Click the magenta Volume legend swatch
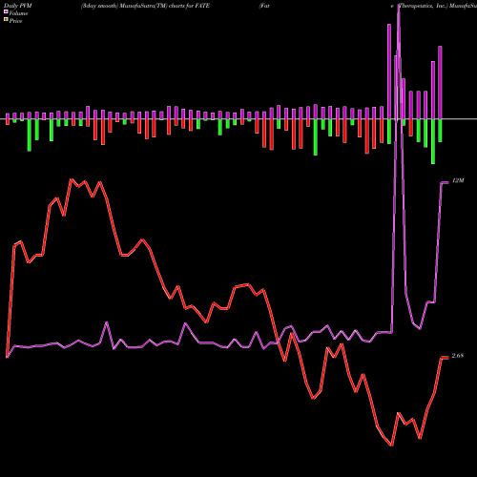Viewport: 477px width, 477px height. click(x=6, y=11)
